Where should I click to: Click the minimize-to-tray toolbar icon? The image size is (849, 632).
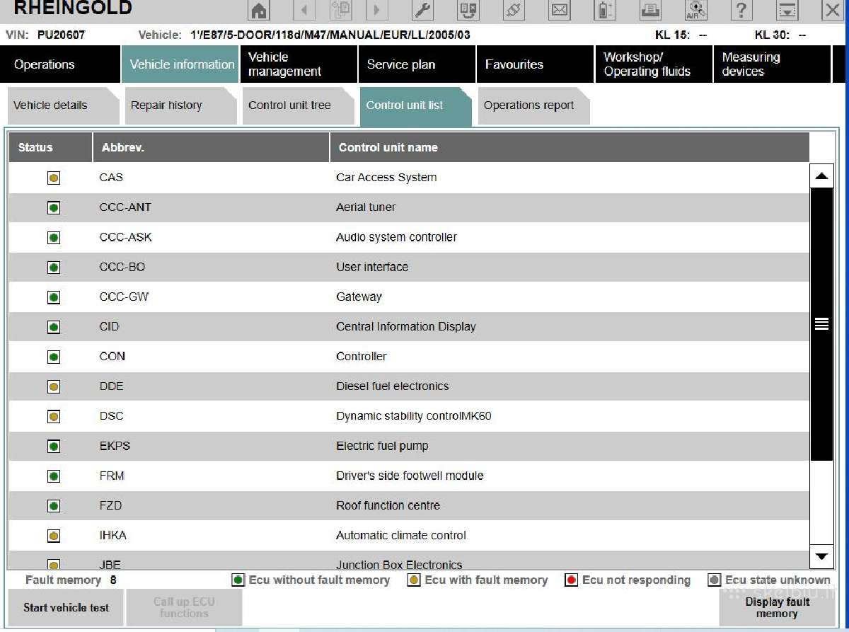(x=787, y=10)
